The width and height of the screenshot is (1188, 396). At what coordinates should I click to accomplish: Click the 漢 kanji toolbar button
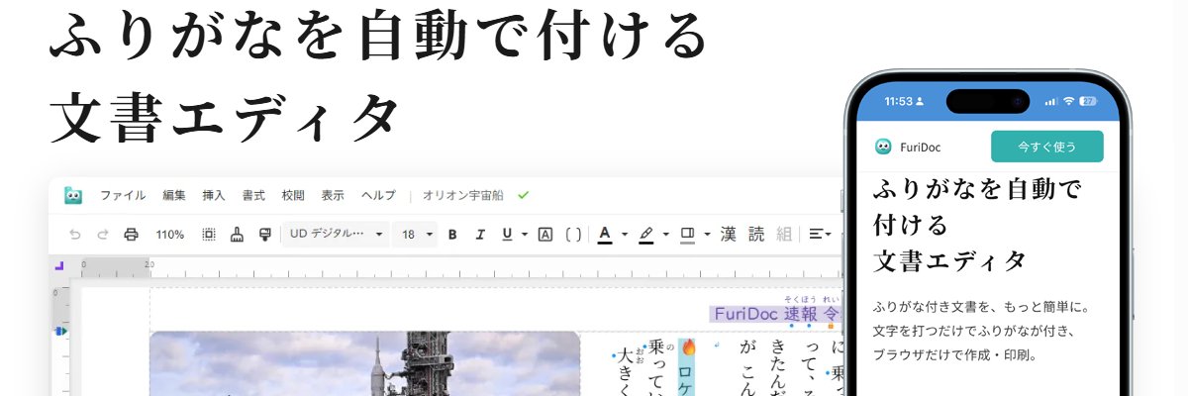[x=729, y=235]
